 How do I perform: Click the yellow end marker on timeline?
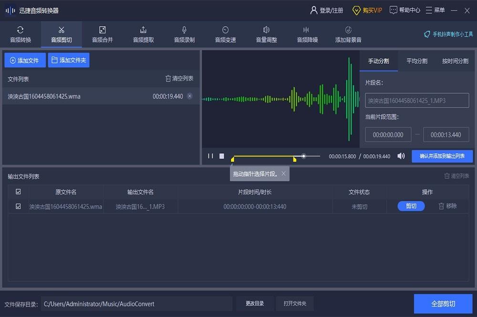click(294, 159)
